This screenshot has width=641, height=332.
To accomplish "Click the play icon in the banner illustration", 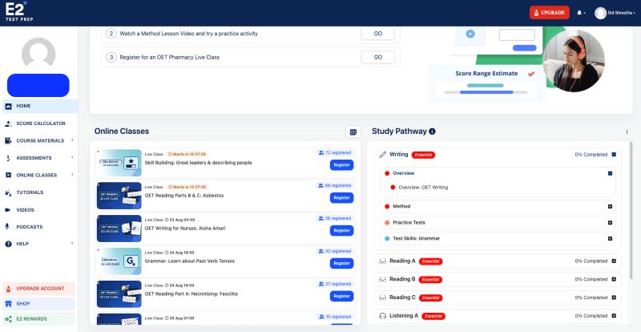I will coord(470,34).
